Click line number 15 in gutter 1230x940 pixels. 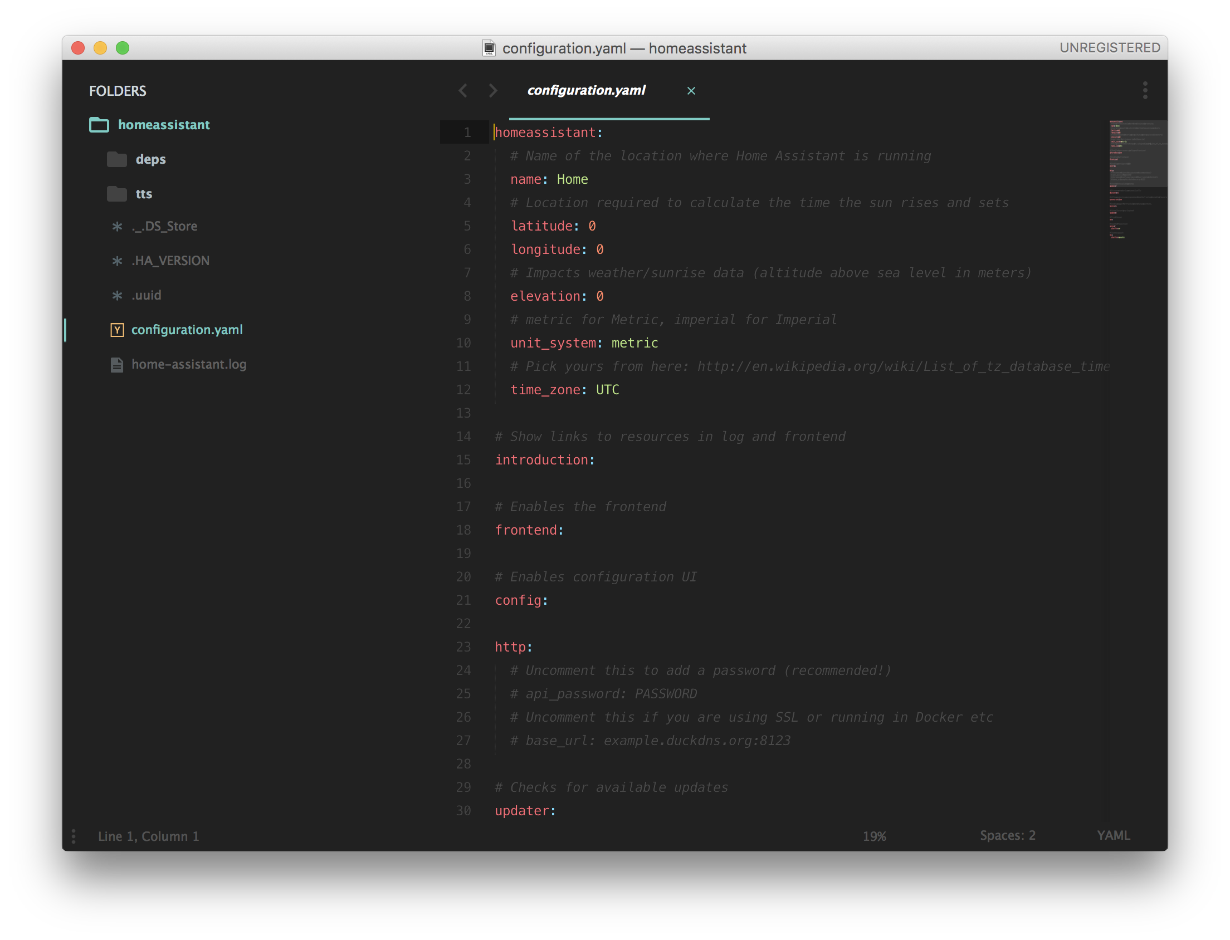[x=463, y=460]
